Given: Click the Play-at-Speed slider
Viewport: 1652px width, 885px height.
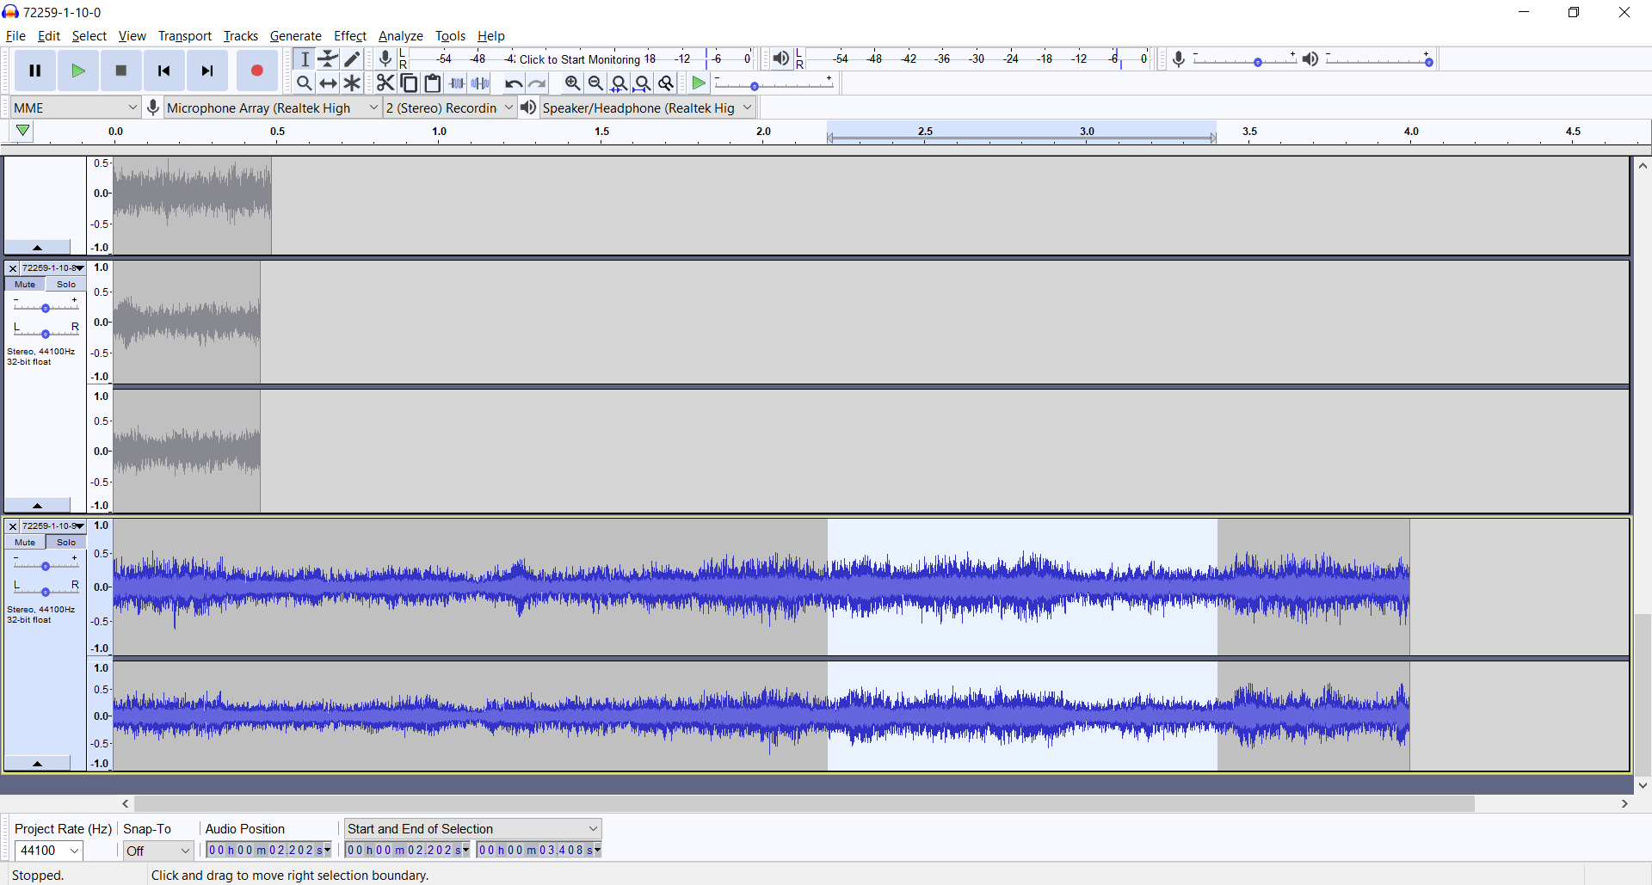Looking at the screenshot, I should pos(774,83).
